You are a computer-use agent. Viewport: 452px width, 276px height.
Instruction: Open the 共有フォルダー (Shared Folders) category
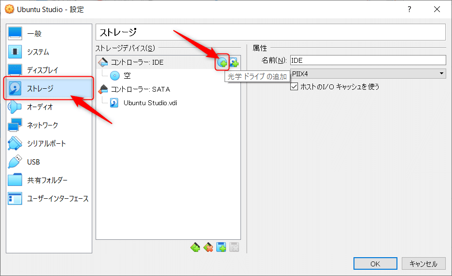49,180
